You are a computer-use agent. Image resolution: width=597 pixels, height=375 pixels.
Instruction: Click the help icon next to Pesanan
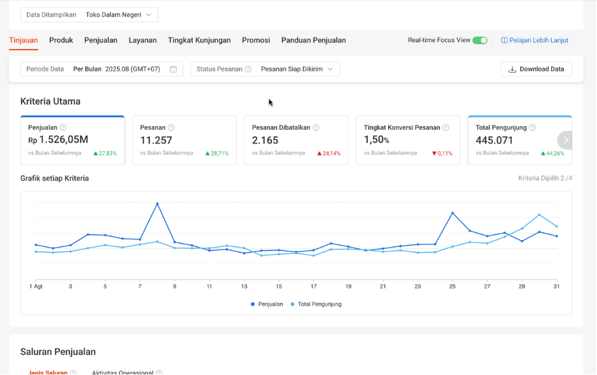[x=171, y=127]
